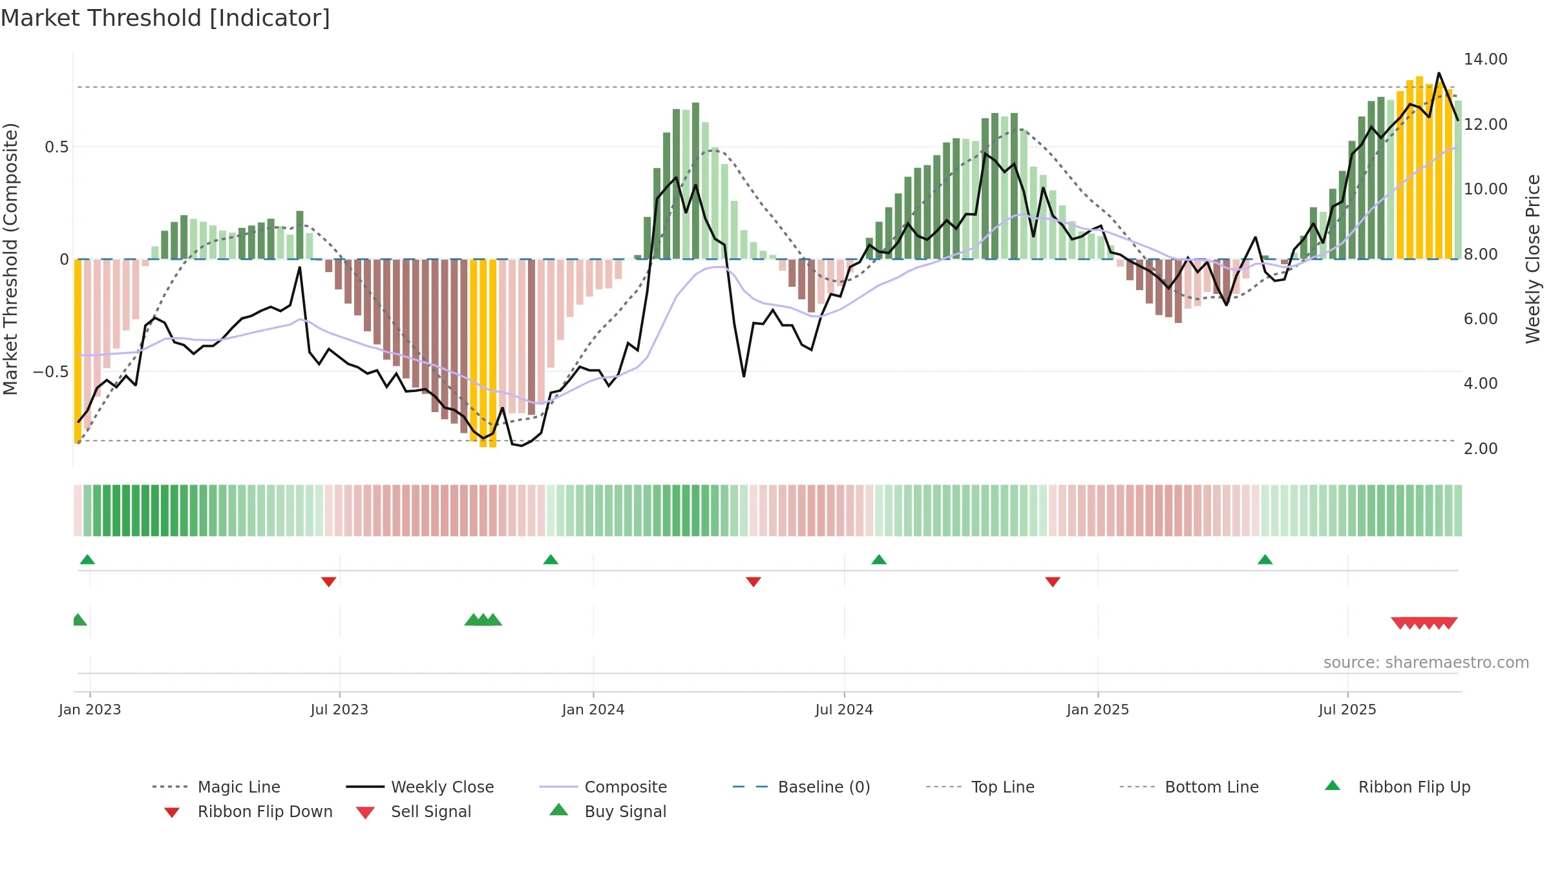
Task: Click the Jul 2025 x-axis label
Action: click(1347, 709)
